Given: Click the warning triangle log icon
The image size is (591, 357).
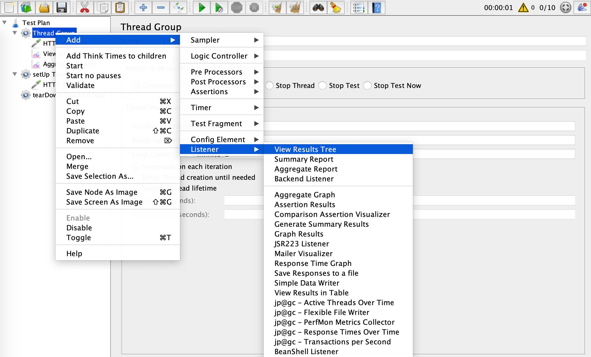Looking at the screenshot, I should pos(523,7).
